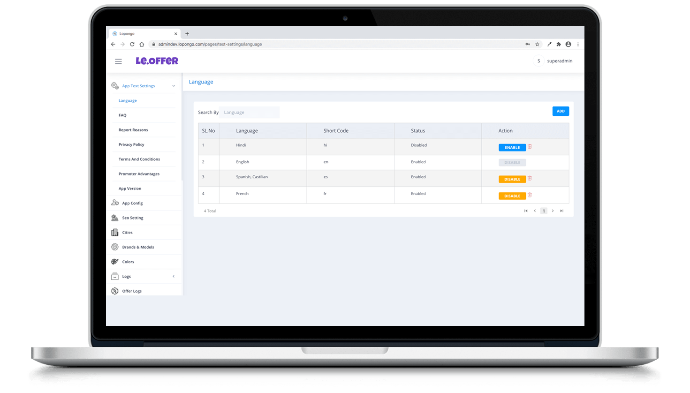This screenshot has height=393, width=690.
Task: Click the '4 Total' count text
Action: (x=210, y=211)
